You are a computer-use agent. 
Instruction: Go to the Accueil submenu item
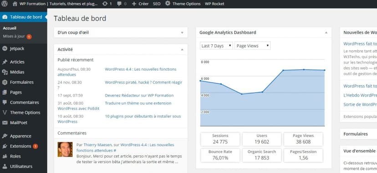pyautogui.click(x=10, y=28)
